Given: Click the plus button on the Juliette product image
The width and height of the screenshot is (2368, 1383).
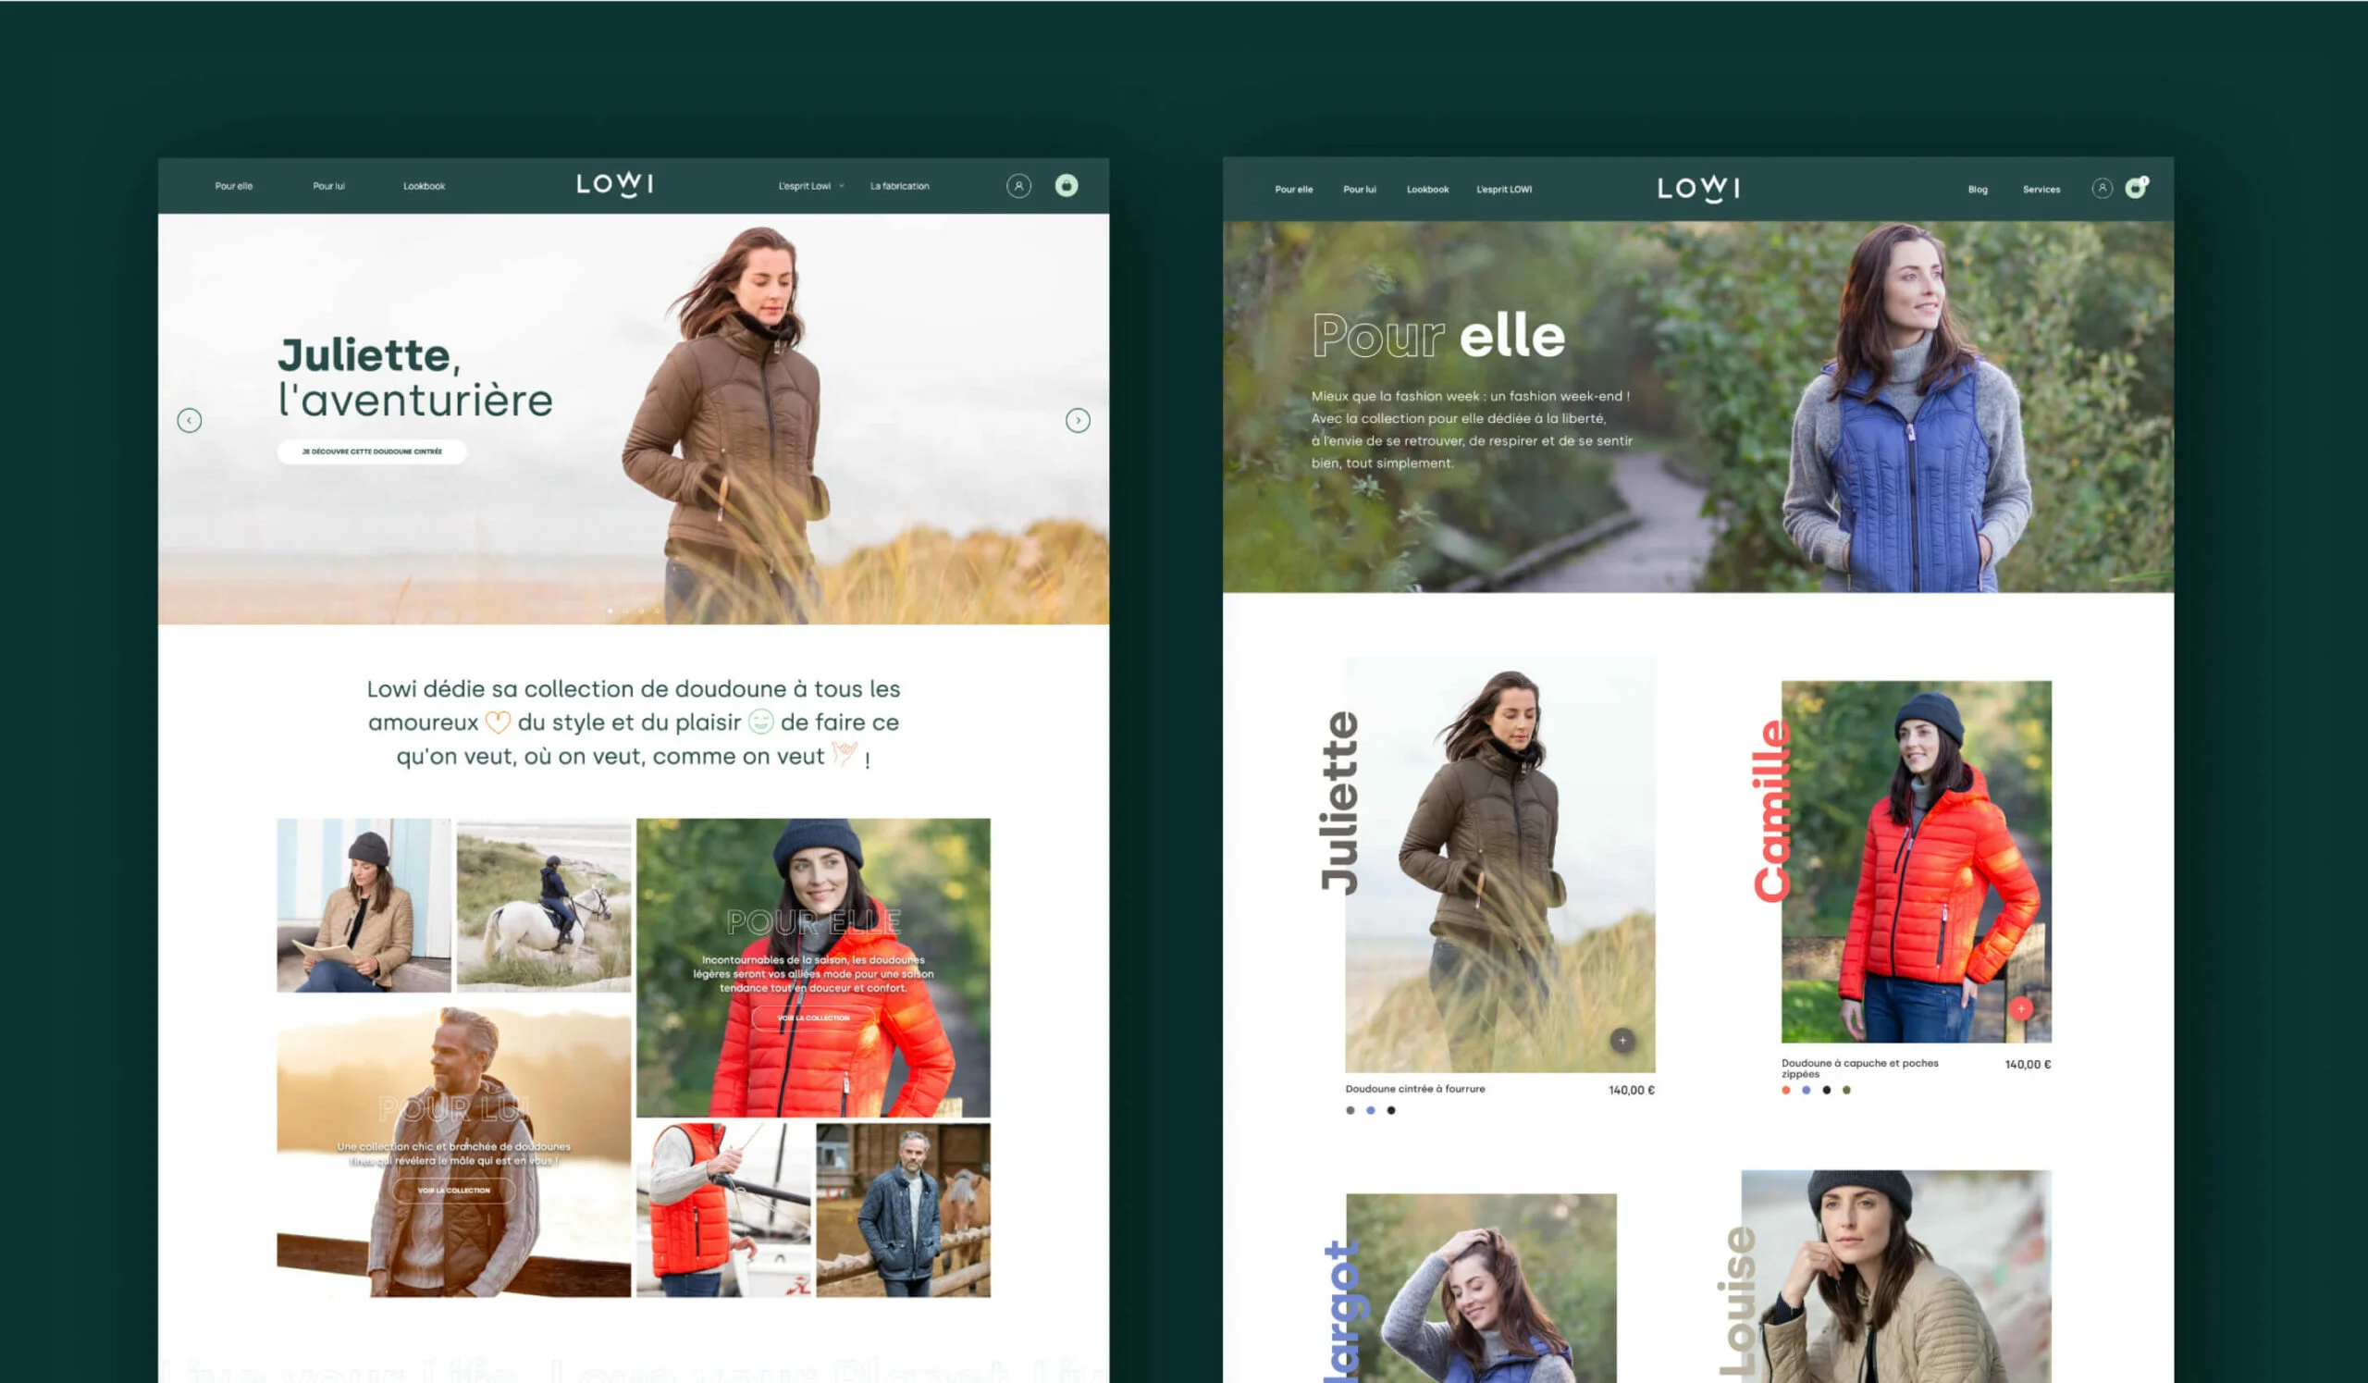Looking at the screenshot, I should pos(1622,1040).
